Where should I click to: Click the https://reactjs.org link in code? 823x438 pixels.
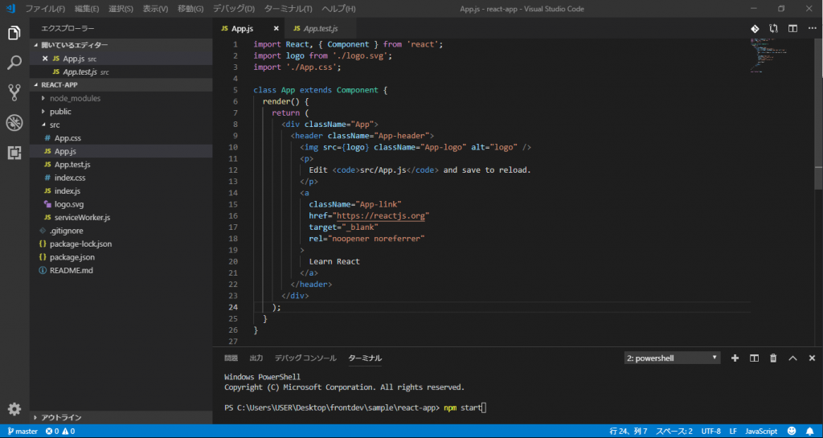383,215
